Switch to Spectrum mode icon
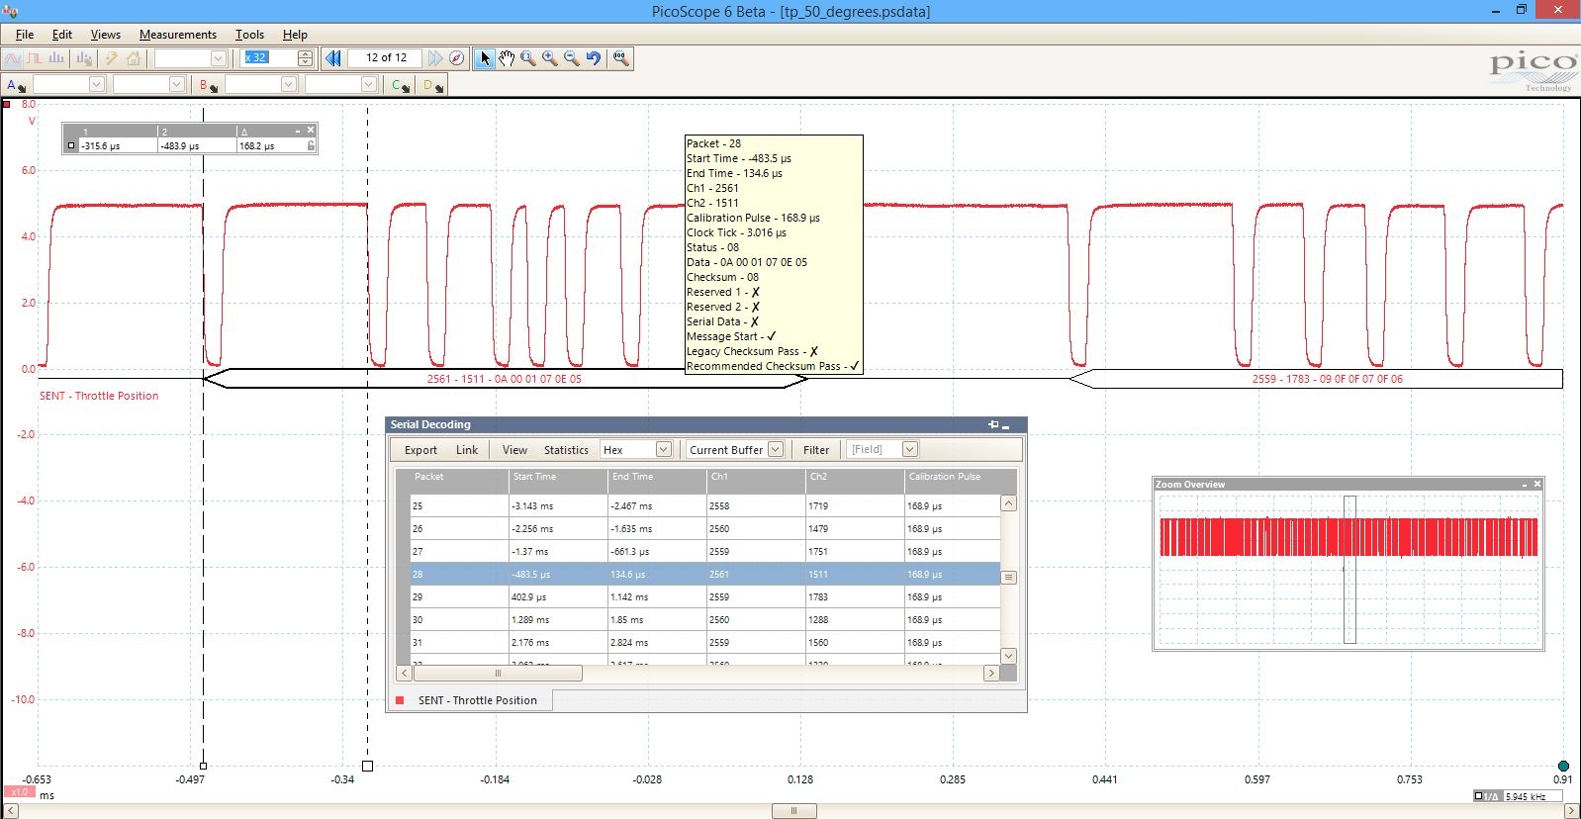 [56, 58]
